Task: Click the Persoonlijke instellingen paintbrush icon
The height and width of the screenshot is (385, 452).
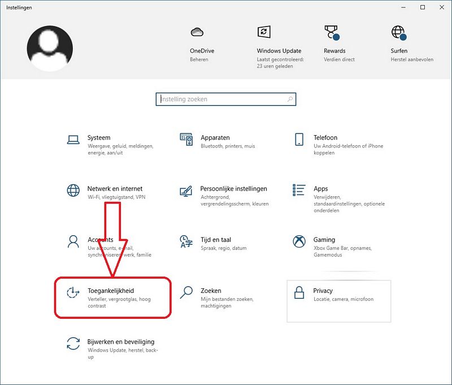Action: pos(186,191)
